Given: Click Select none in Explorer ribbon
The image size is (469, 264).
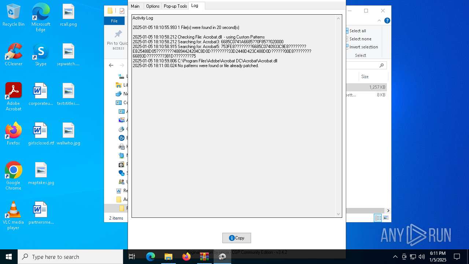Looking at the screenshot, I should pyautogui.click(x=358, y=39).
